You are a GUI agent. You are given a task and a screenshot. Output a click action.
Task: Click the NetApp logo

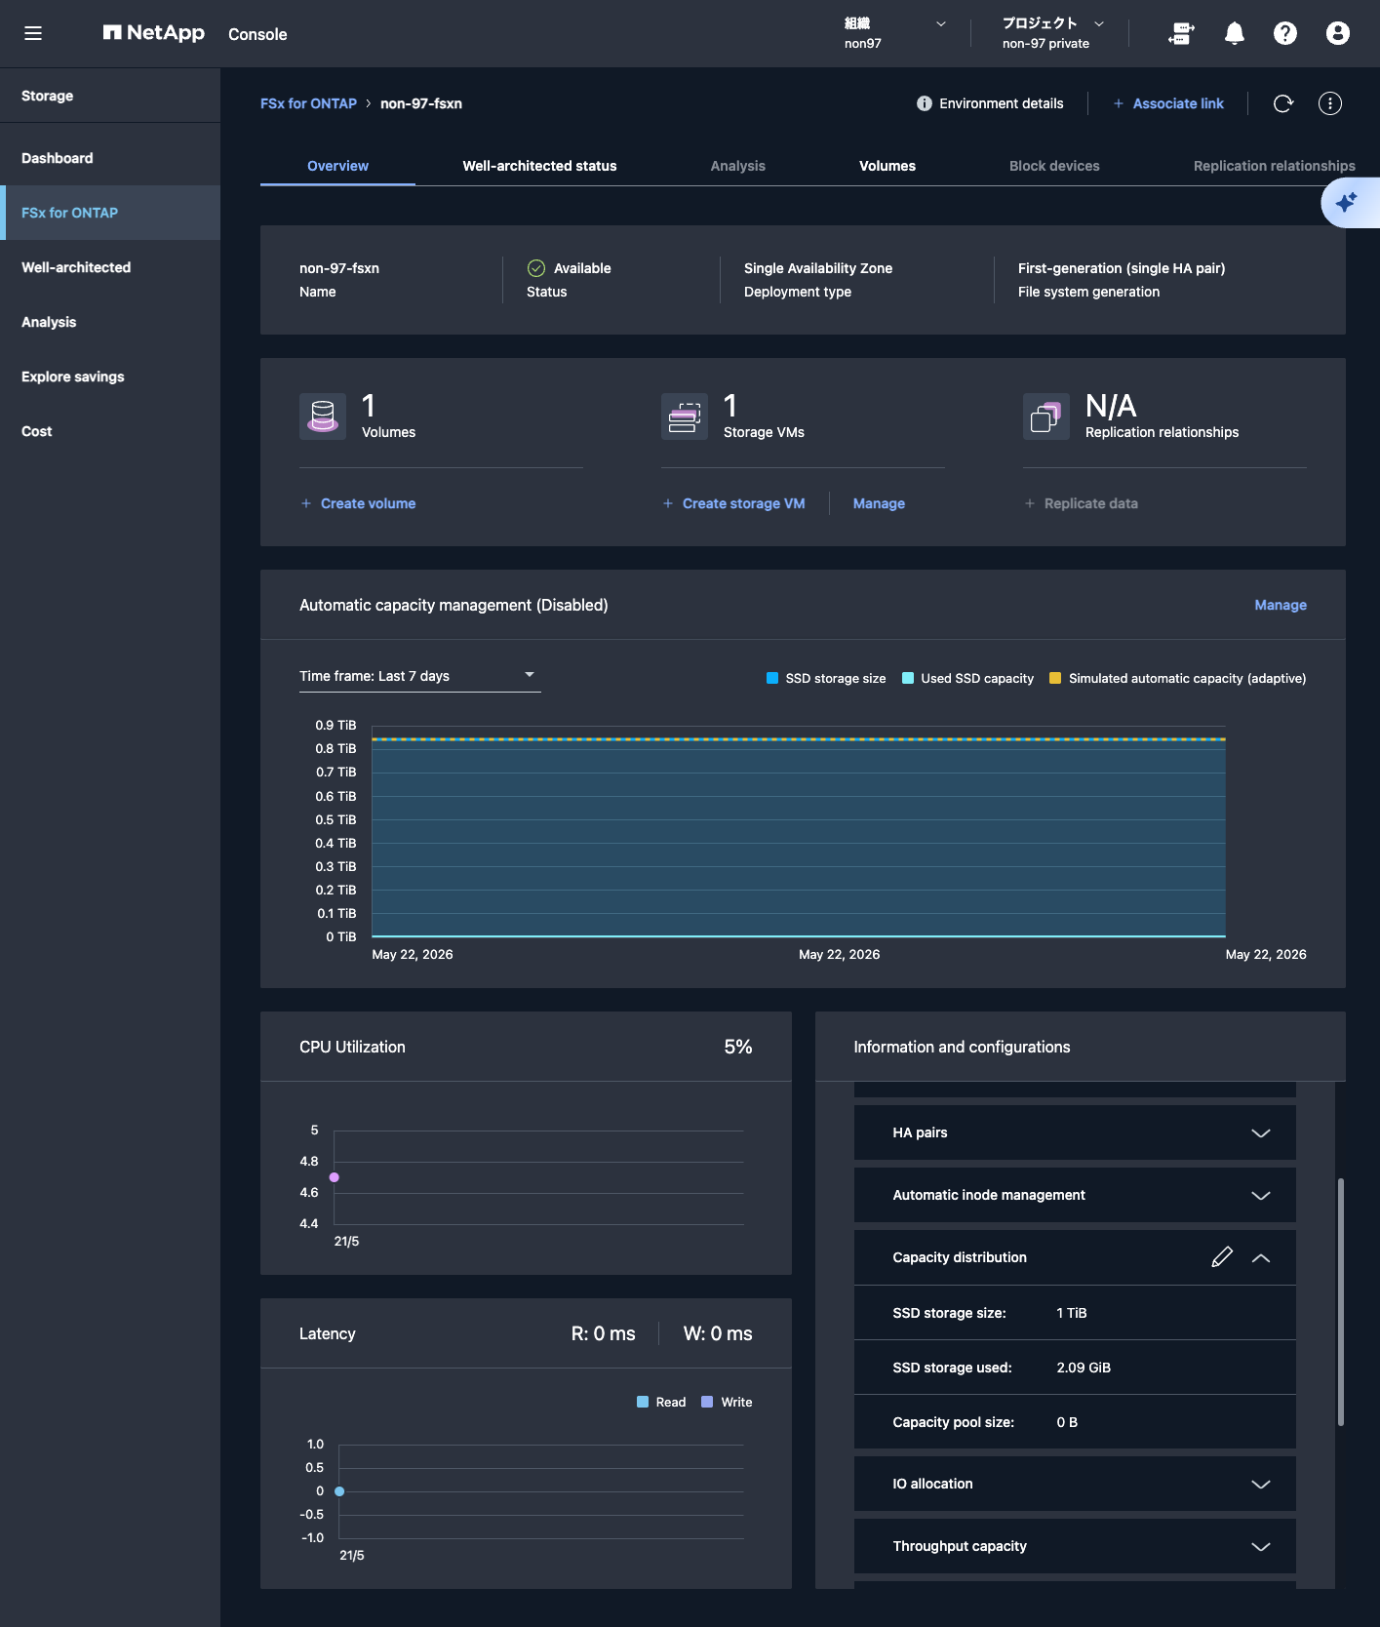coord(154,33)
